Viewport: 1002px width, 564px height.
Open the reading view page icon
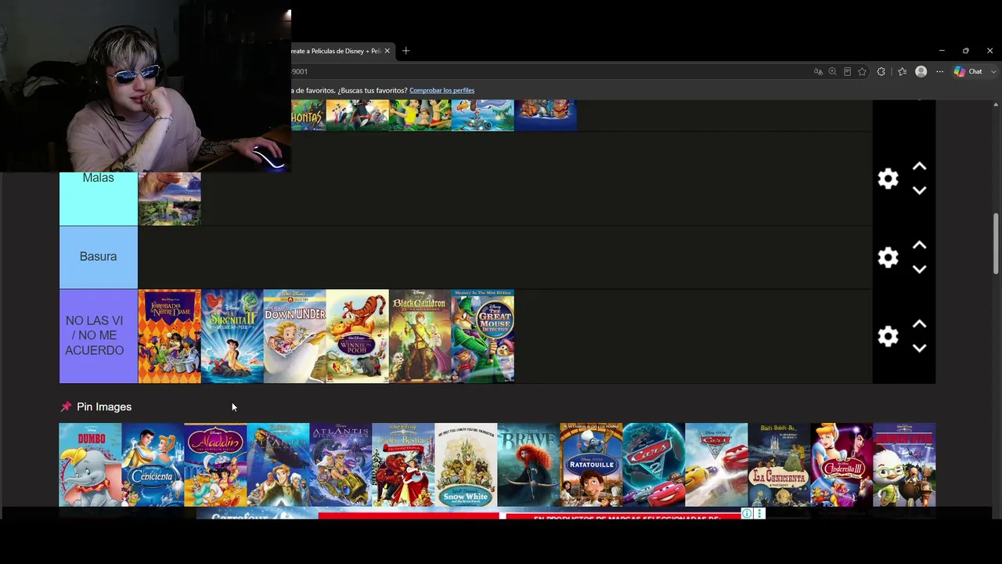point(847,71)
